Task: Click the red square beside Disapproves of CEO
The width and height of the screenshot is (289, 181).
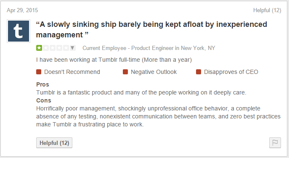Action: coord(199,72)
